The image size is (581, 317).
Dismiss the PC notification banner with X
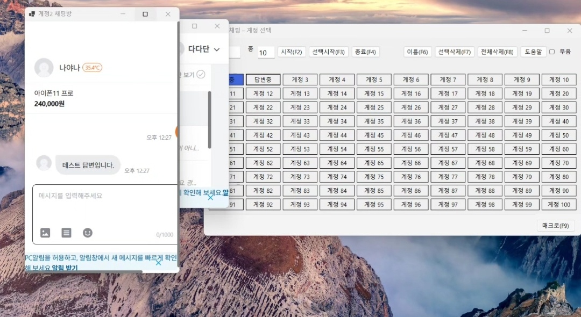pos(159,262)
